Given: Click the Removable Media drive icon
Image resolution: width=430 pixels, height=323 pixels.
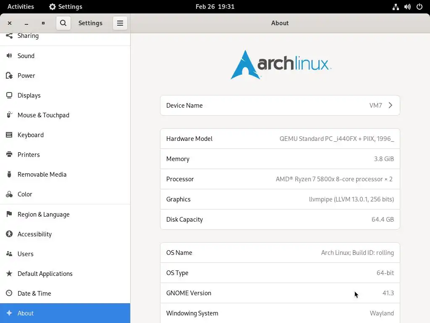Looking at the screenshot, I should (x=9, y=174).
